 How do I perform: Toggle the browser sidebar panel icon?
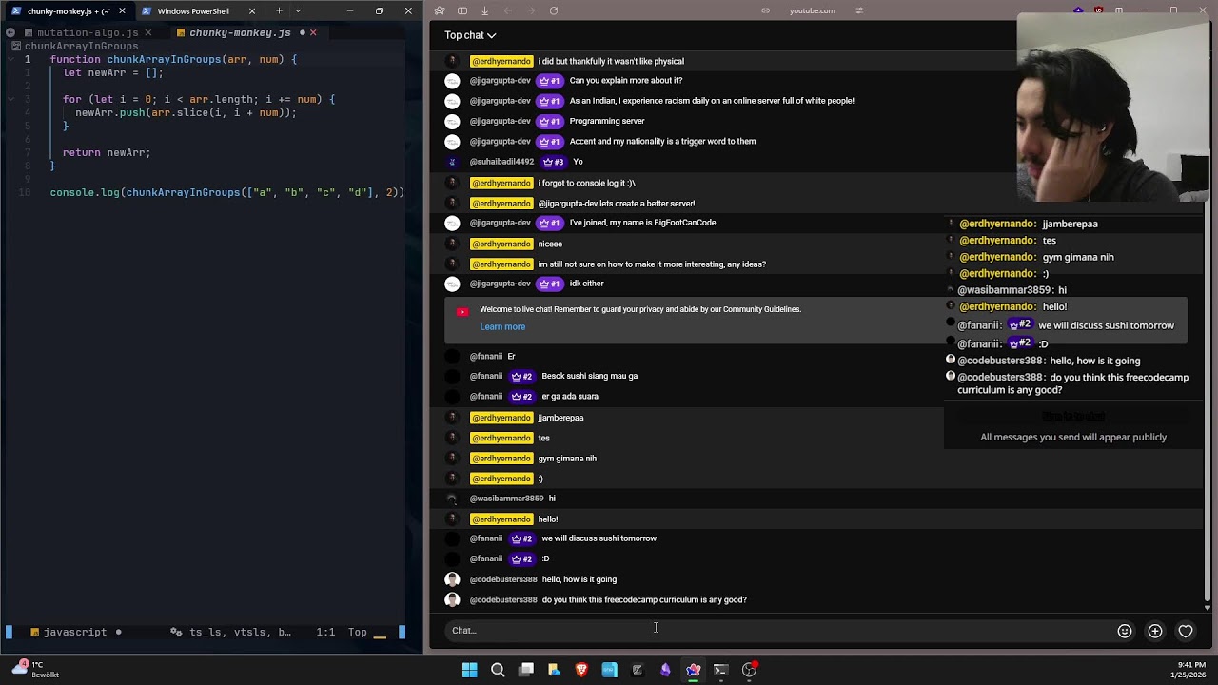click(x=462, y=10)
